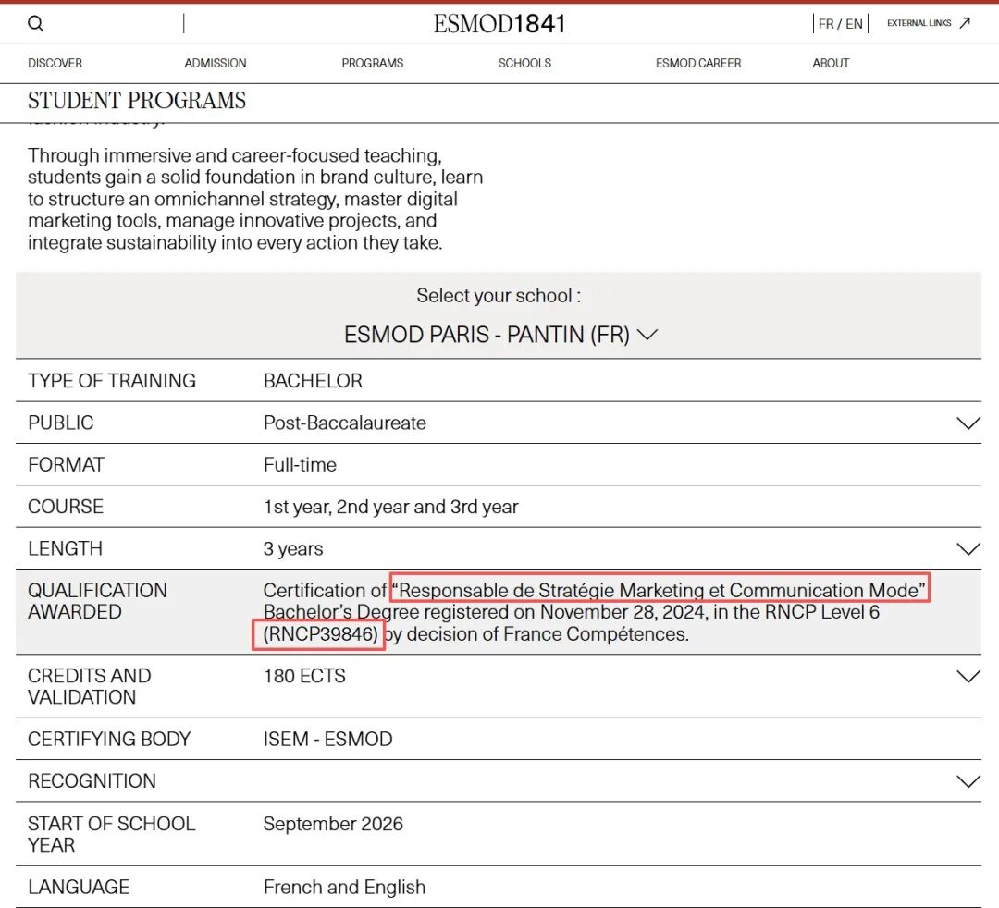Click the 'Qualification Awarded' label
This screenshot has height=908, width=999.
[97, 601]
